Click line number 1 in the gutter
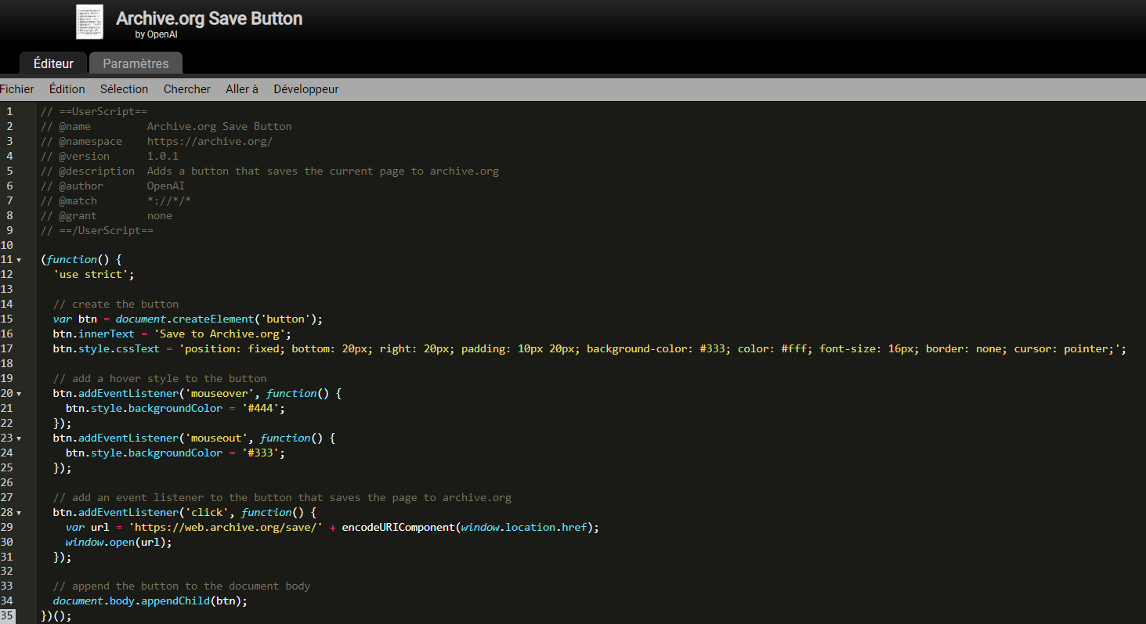This screenshot has width=1146, height=624. click(x=9, y=111)
